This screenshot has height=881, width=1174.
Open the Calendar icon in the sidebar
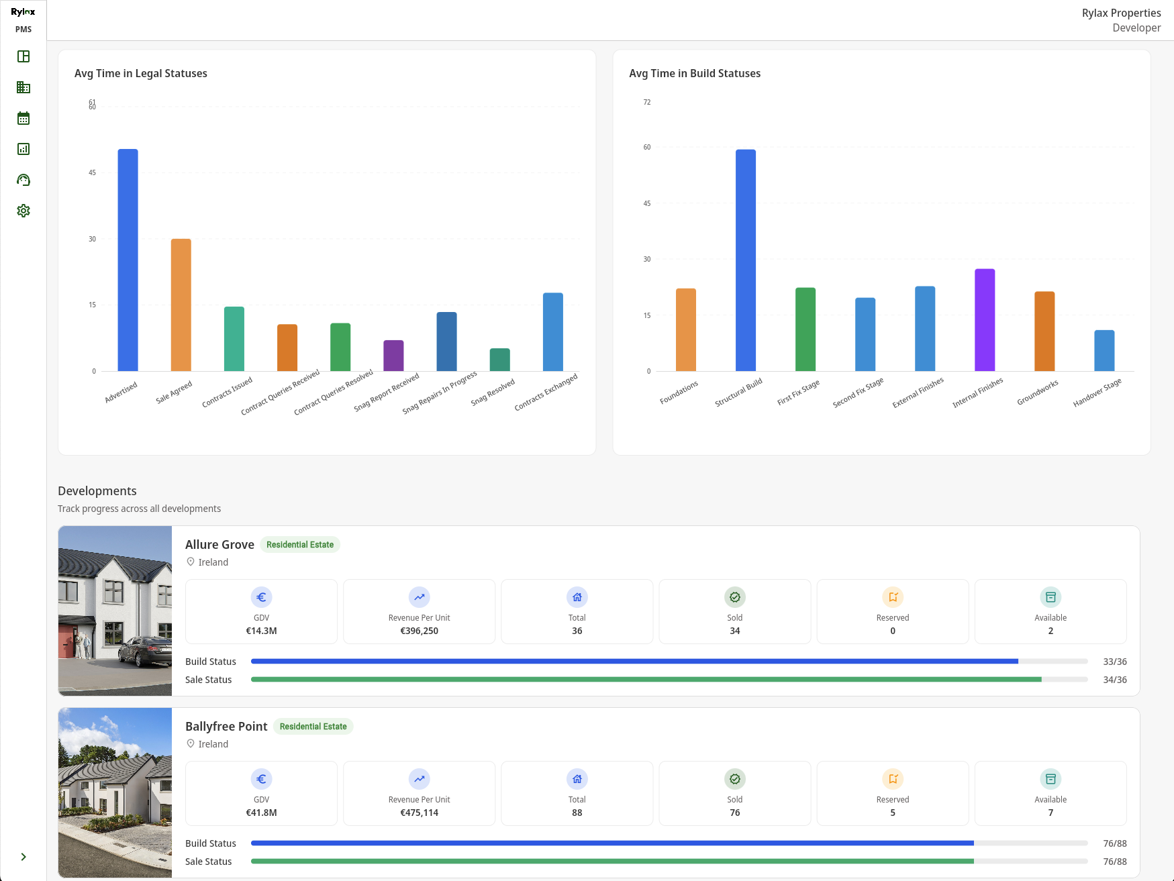coord(23,118)
